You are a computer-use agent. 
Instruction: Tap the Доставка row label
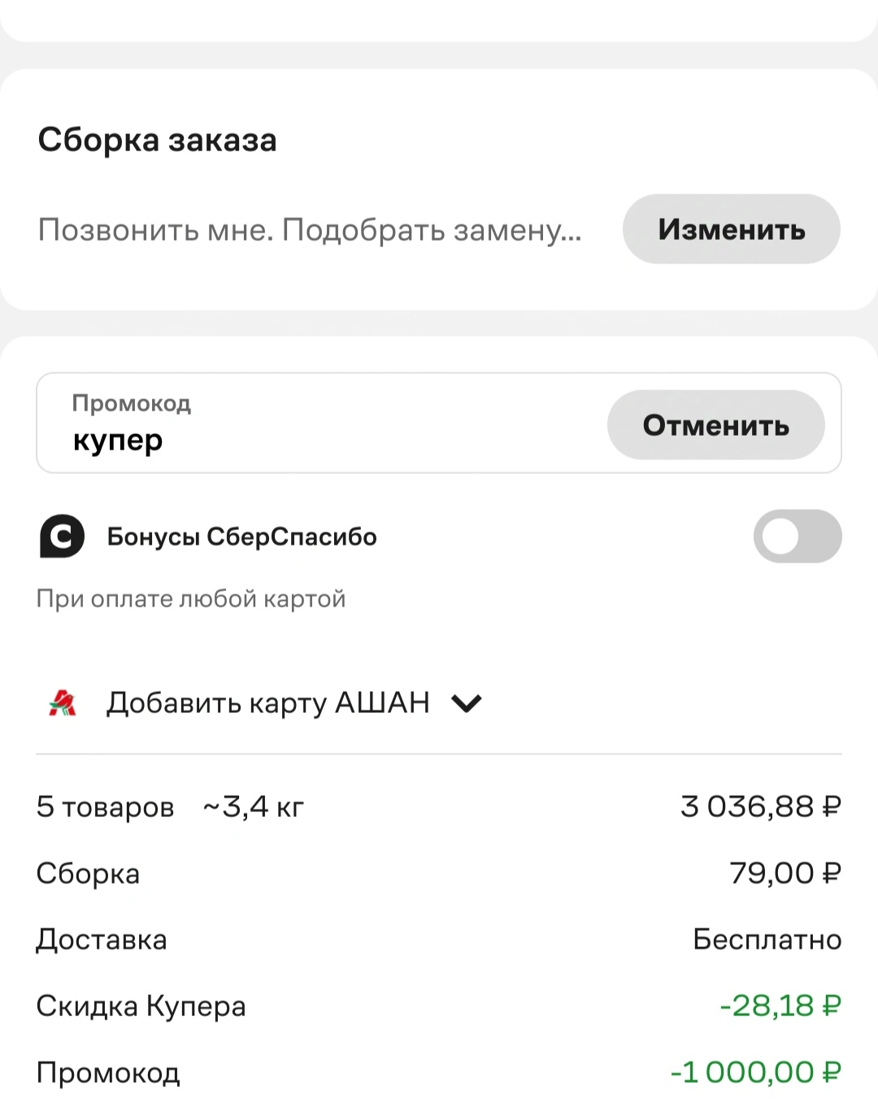pyautogui.click(x=102, y=940)
